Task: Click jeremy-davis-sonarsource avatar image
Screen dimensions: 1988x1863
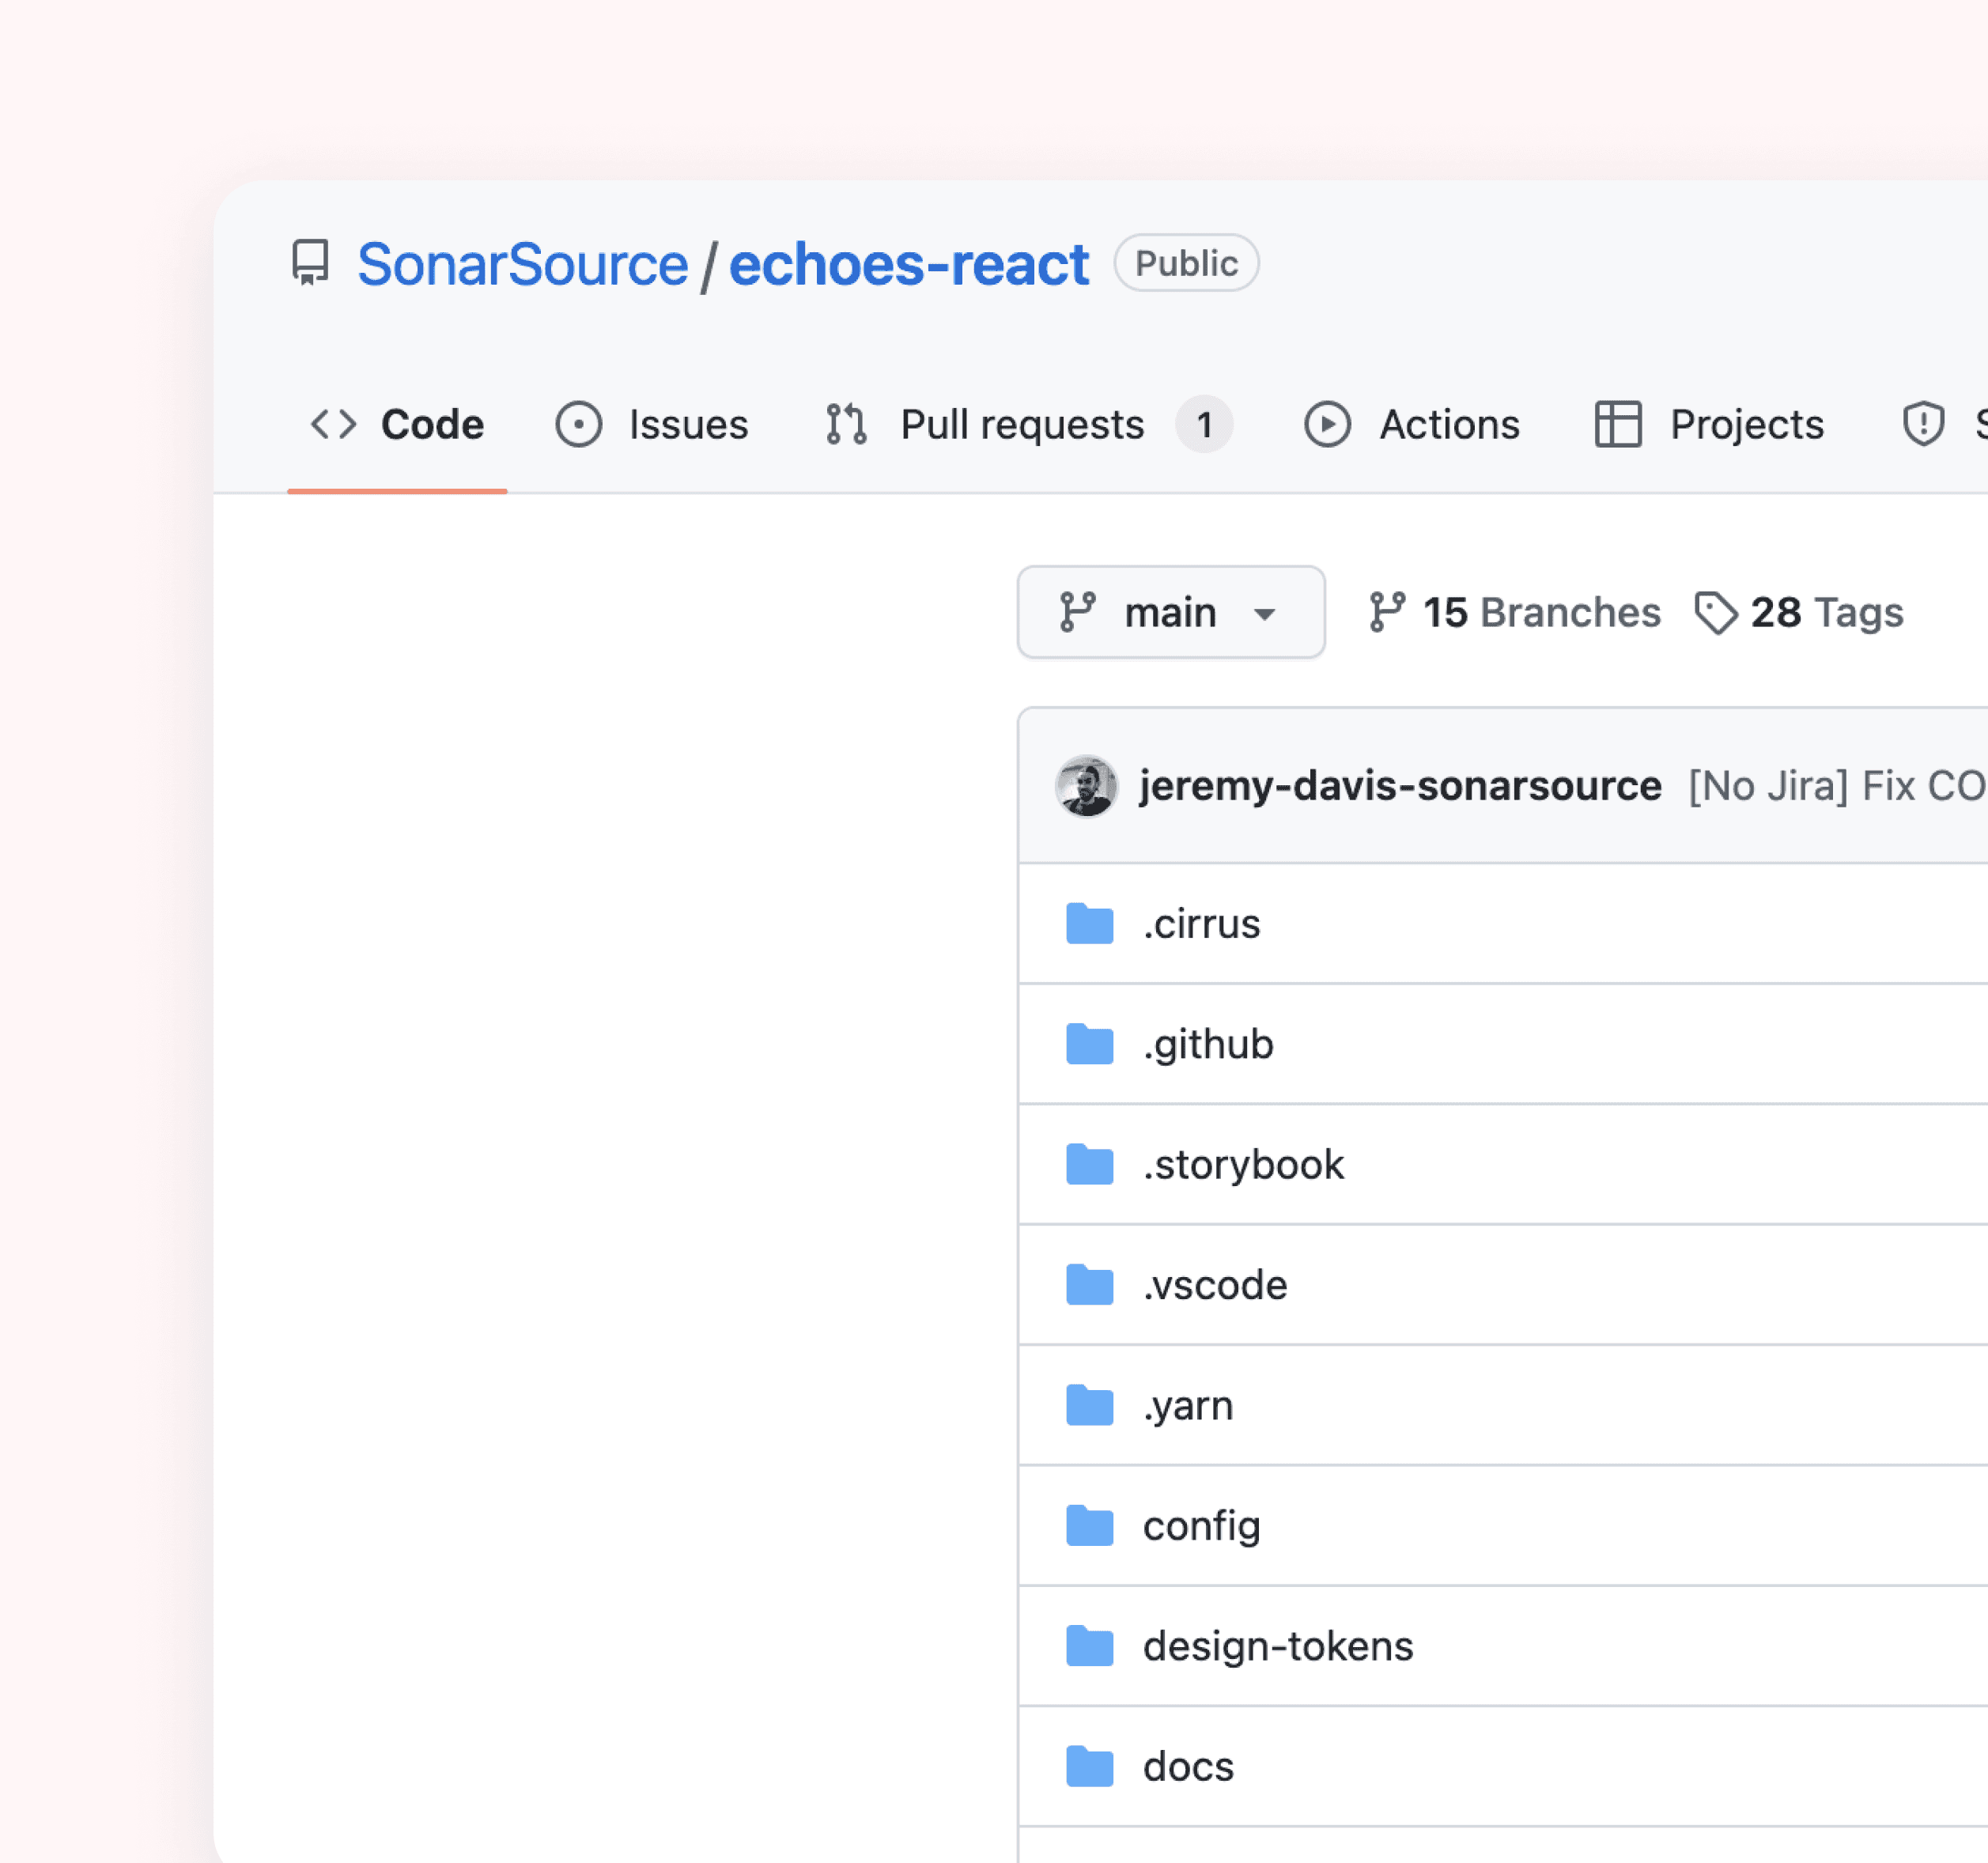Action: point(1086,786)
